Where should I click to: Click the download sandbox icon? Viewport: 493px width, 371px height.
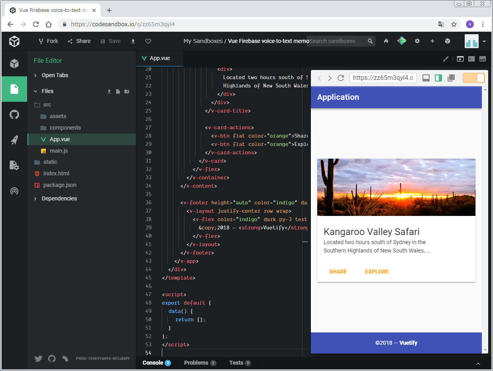tap(133, 41)
